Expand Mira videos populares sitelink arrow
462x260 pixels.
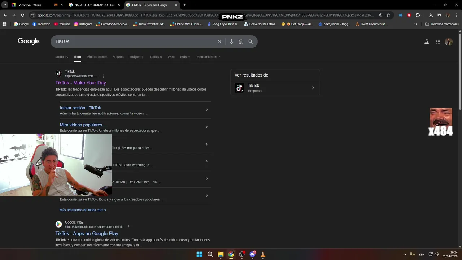[x=206, y=127]
